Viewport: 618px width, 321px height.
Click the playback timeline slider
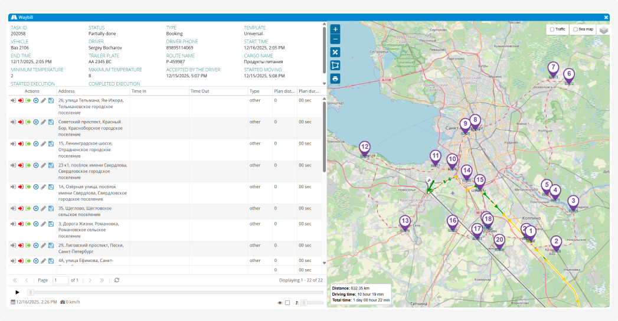coord(31,292)
